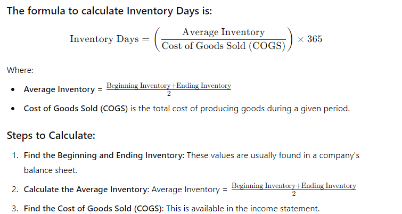
Task: Click the word "company's" in step one
Action: point(339,155)
